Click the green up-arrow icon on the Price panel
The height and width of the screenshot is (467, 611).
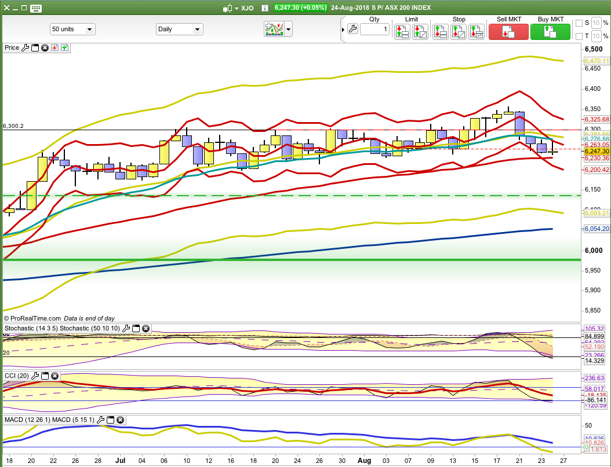(x=64, y=48)
